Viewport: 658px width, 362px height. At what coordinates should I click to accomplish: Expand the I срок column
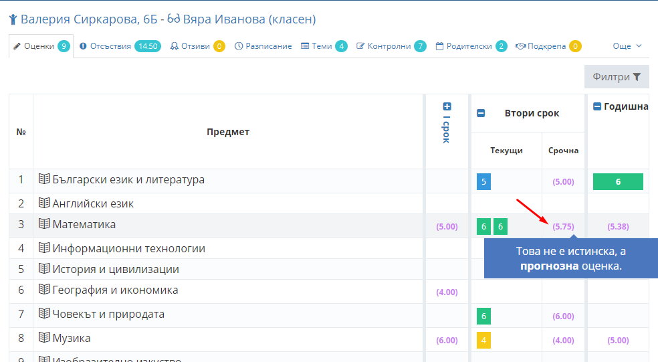point(447,106)
